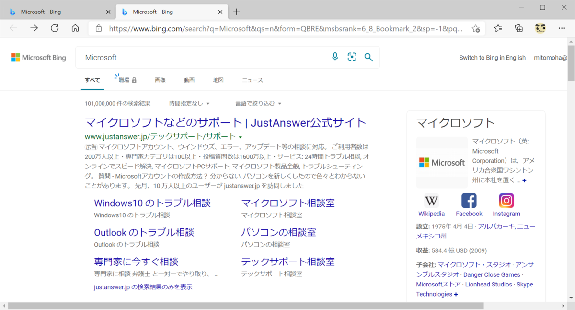Image resolution: width=575 pixels, height=310 pixels.
Task: Click the Microsoft logo thumbnail in panel
Action: click(x=442, y=163)
